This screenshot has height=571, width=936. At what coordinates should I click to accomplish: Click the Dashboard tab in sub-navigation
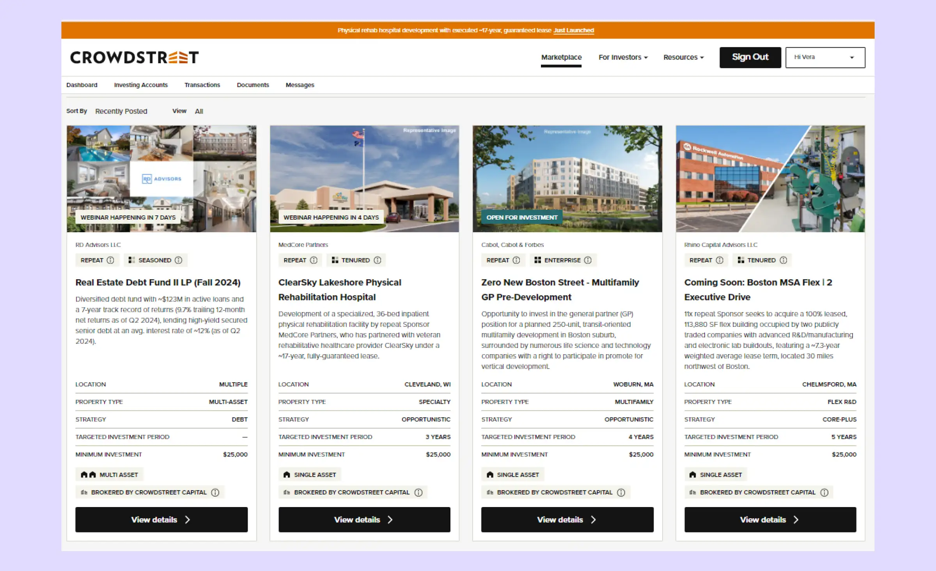coord(82,85)
